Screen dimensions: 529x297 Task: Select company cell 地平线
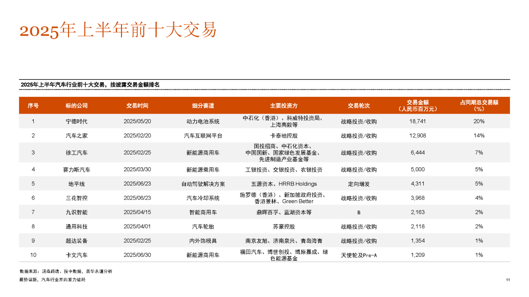pos(76,183)
